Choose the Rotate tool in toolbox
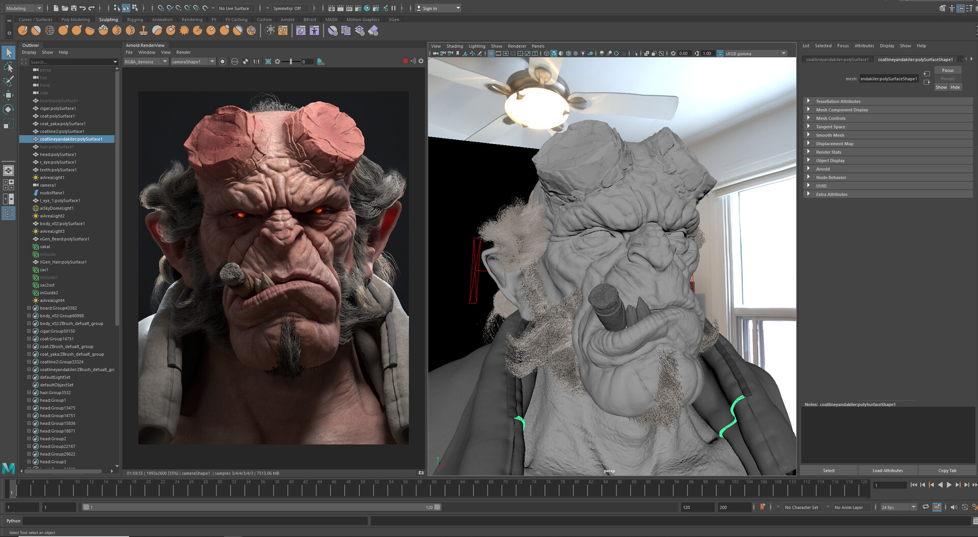This screenshot has width=978, height=537. pos(9,109)
